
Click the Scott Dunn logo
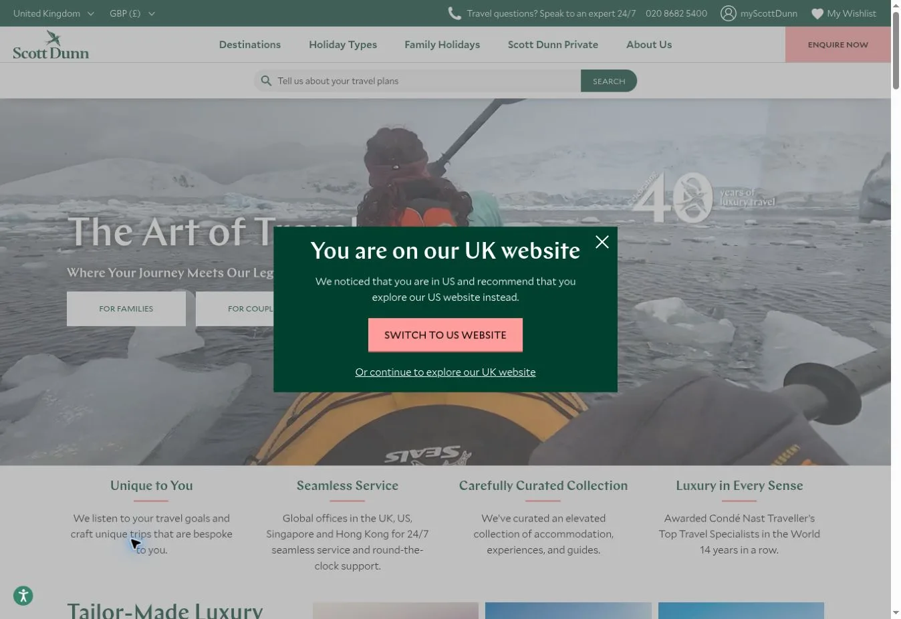pos(51,45)
